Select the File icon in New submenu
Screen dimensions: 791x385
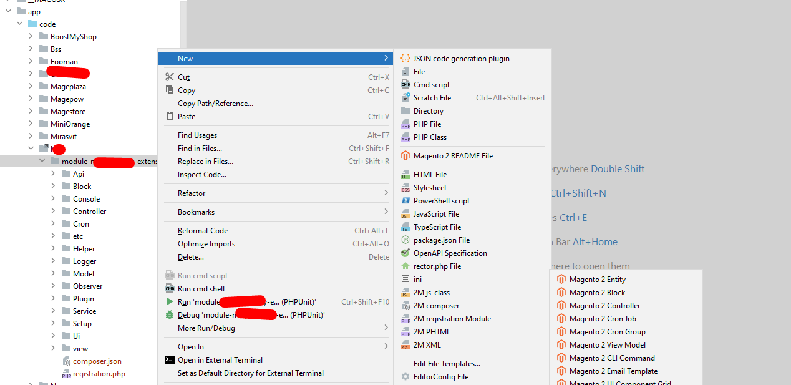405,71
